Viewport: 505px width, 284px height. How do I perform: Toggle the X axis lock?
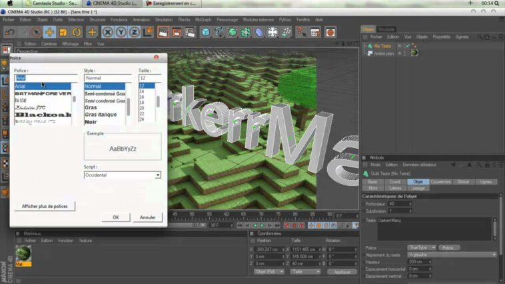(107, 32)
